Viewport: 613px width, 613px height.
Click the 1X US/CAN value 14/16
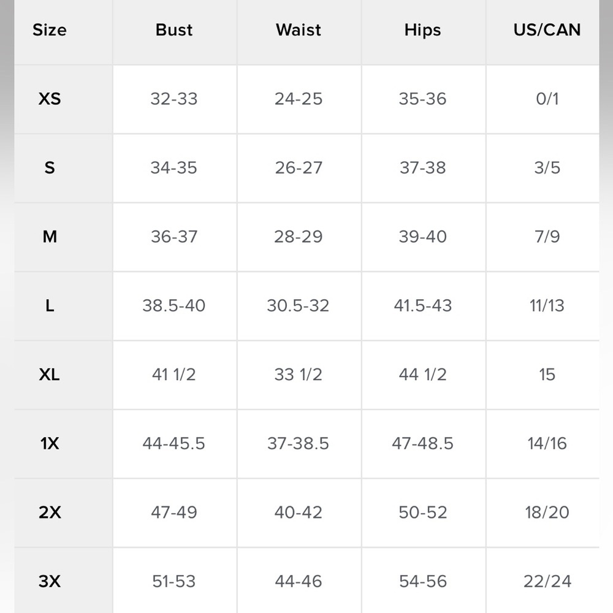pos(547,443)
